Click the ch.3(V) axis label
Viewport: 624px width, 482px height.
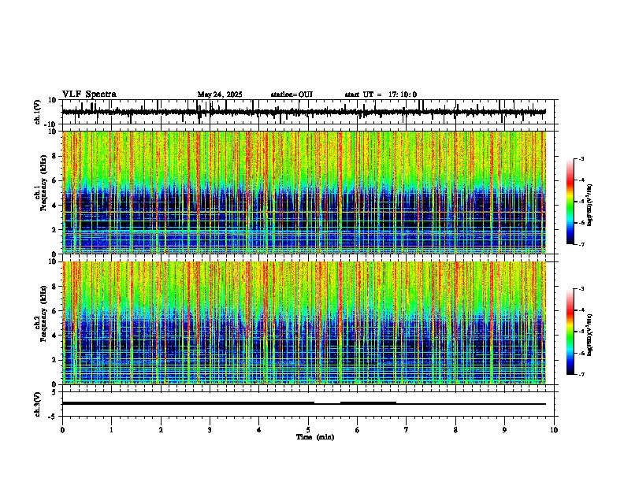[38, 404]
